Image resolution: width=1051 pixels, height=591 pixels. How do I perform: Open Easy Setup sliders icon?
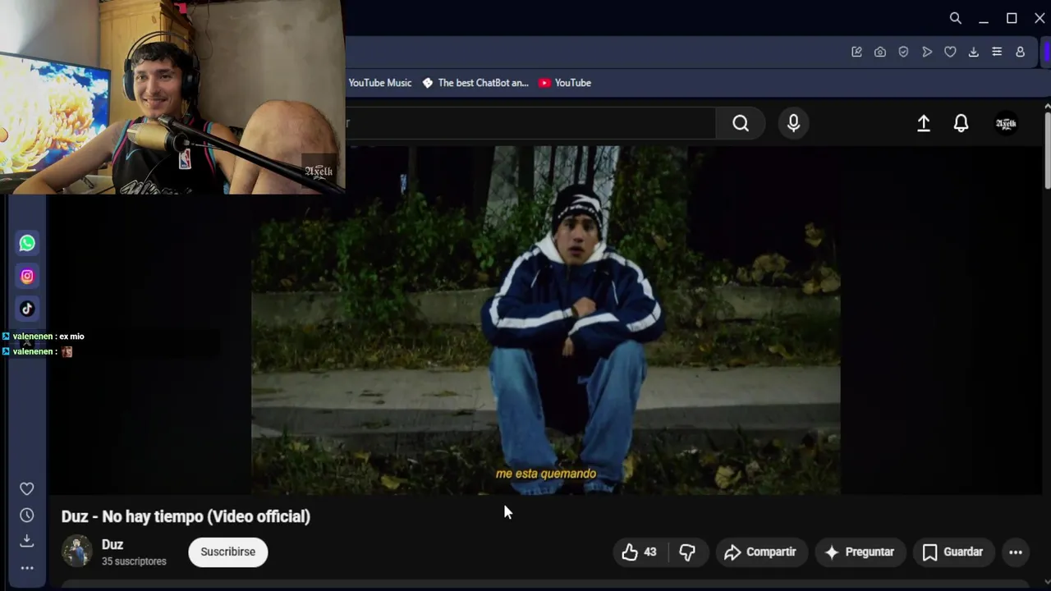point(997,52)
